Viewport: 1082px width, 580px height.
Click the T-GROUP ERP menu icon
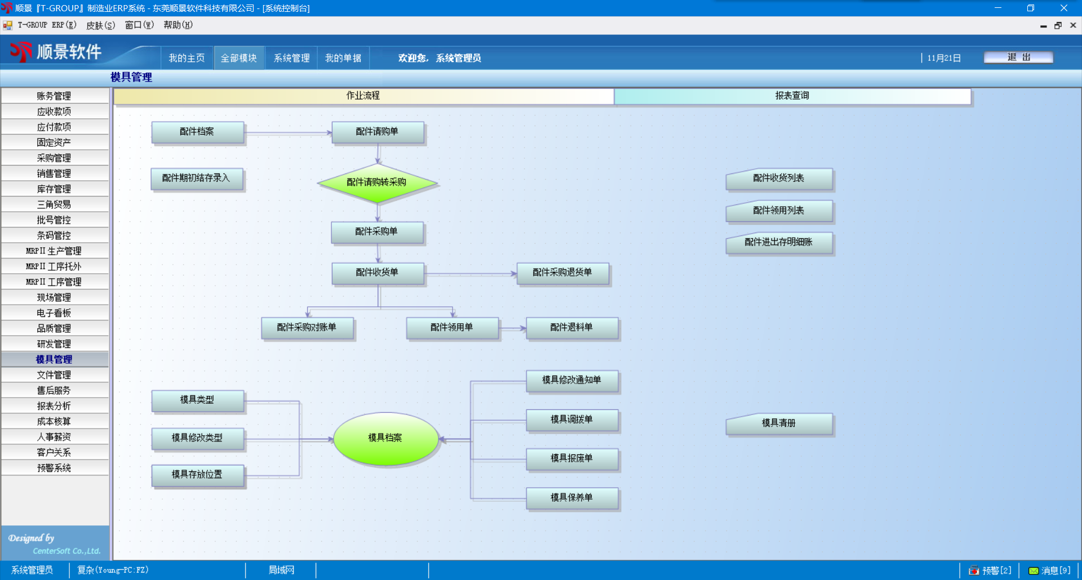point(8,25)
